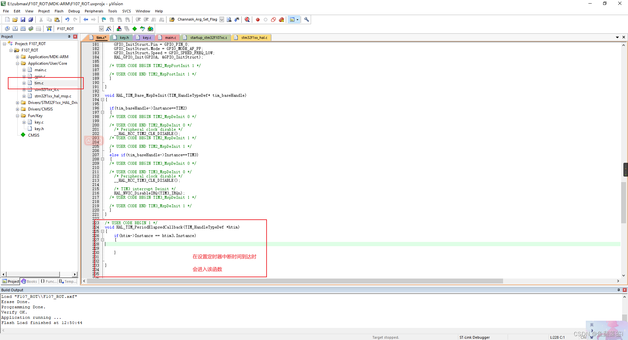Open the Project menu
The height and width of the screenshot is (340, 628).
44,11
